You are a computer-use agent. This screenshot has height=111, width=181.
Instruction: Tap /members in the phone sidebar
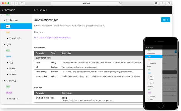coord(152,96)
